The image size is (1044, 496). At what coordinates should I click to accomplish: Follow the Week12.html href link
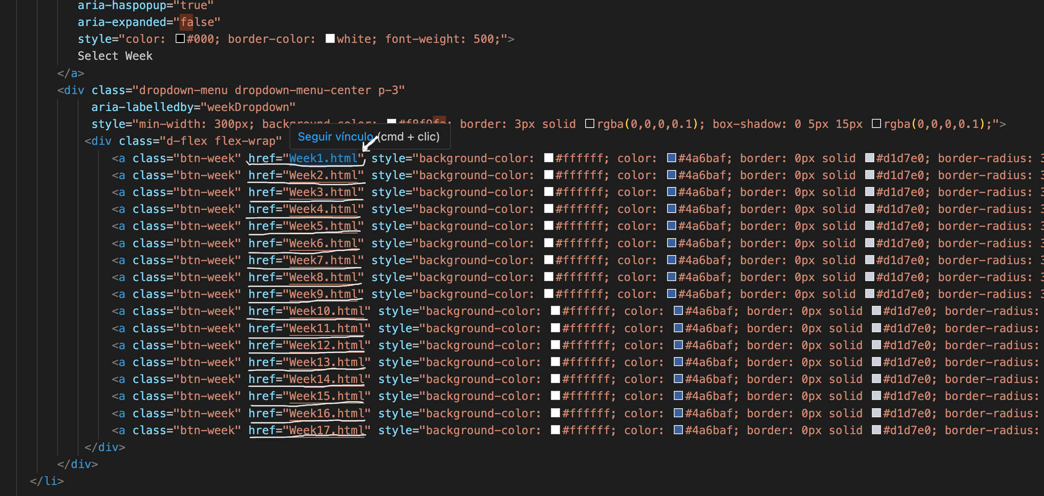click(326, 346)
